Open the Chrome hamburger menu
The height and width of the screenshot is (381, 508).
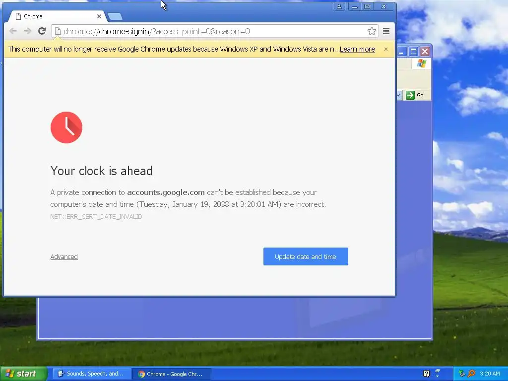click(386, 31)
